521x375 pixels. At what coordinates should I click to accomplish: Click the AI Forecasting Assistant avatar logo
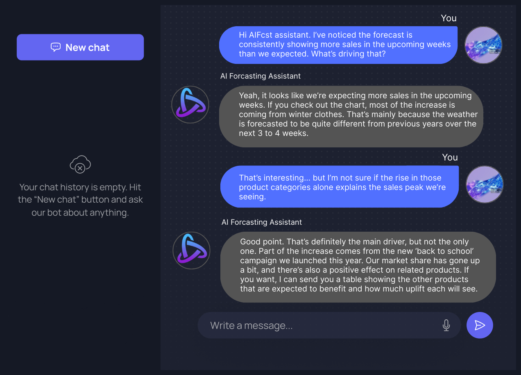tap(190, 105)
